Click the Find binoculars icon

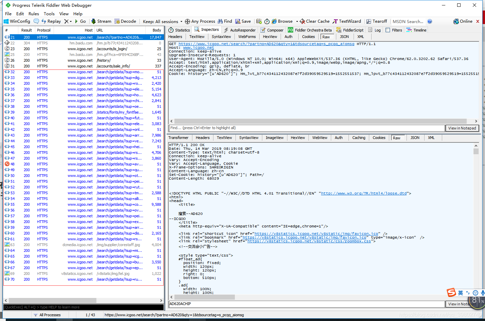[x=220, y=21]
